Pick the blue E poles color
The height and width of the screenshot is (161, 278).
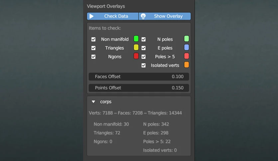point(187,47)
